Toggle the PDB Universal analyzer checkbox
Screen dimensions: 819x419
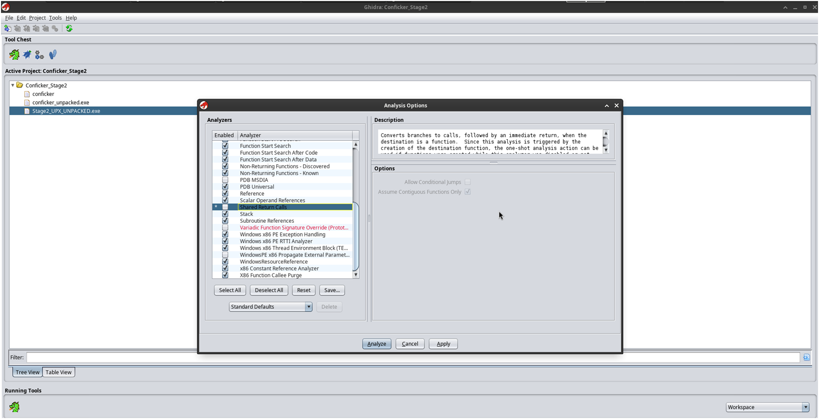tap(225, 187)
